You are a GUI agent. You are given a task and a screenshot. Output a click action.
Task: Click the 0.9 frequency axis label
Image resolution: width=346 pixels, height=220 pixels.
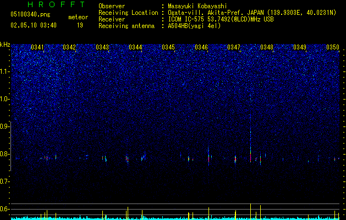[4, 127]
